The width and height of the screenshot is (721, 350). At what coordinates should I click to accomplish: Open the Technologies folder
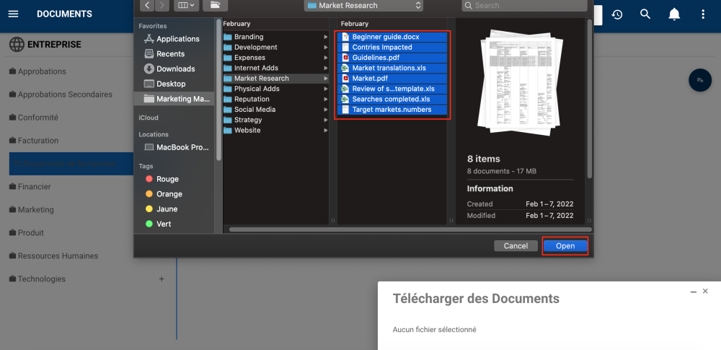[x=37, y=279]
